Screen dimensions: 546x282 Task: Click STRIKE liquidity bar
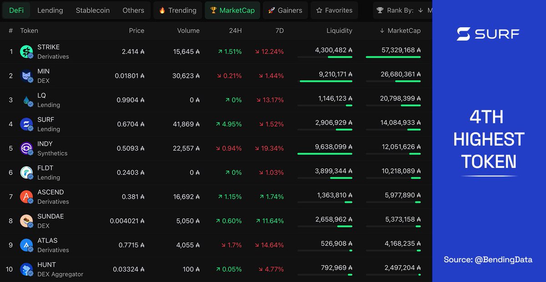(325, 57)
